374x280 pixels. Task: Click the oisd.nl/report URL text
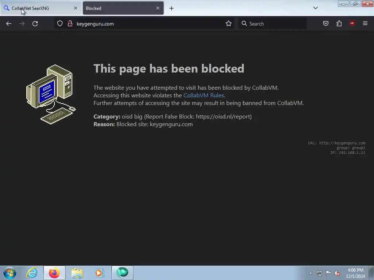click(x=223, y=117)
